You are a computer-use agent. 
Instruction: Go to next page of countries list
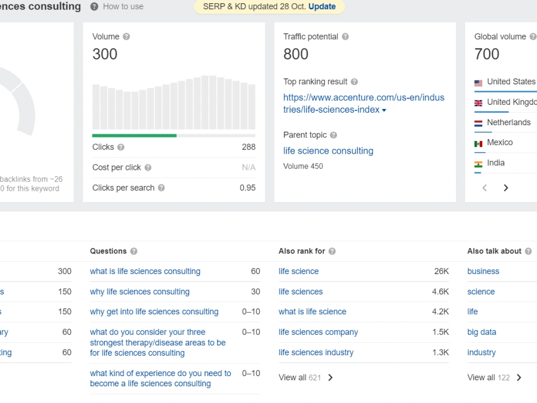click(506, 188)
